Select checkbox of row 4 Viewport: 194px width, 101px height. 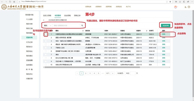(x=46, y=44)
